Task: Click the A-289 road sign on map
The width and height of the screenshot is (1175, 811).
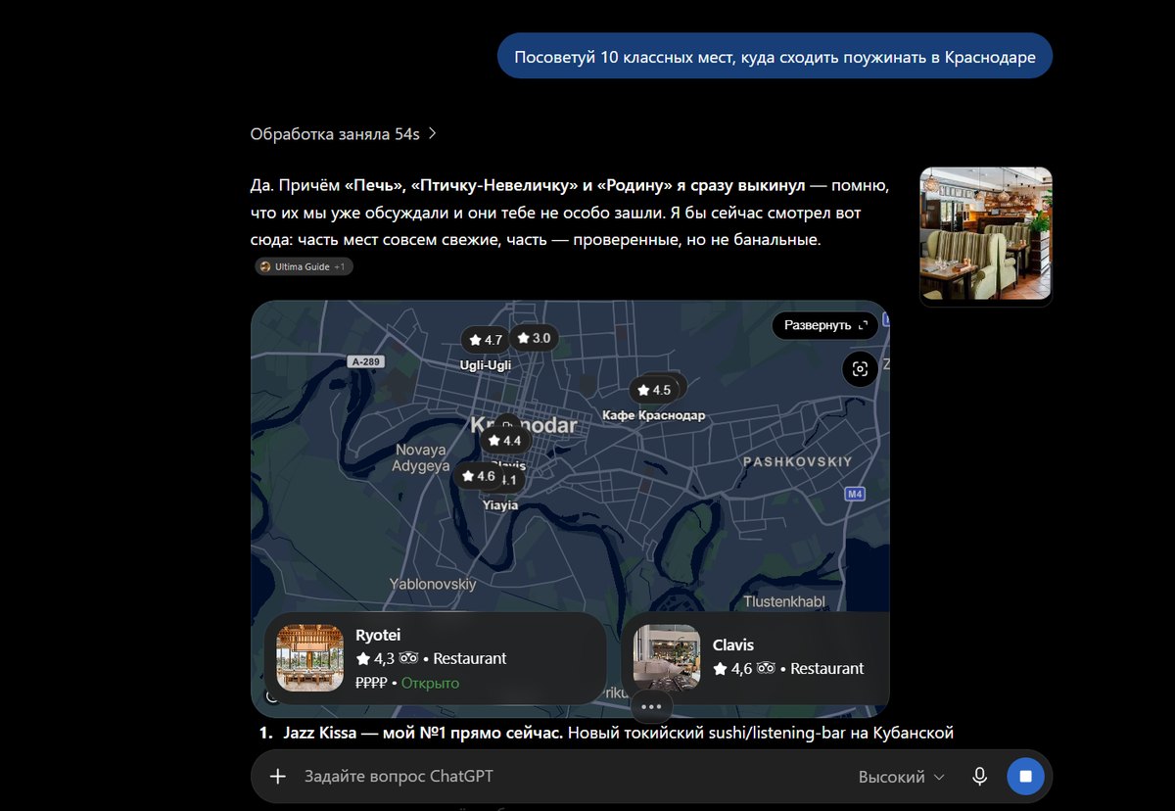Action: (364, 361)
